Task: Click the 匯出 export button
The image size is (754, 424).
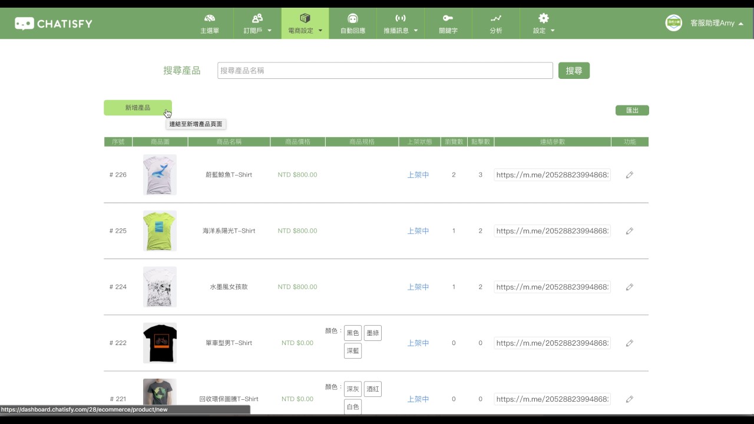Action: pyautogui.click(x=632, y=110)
